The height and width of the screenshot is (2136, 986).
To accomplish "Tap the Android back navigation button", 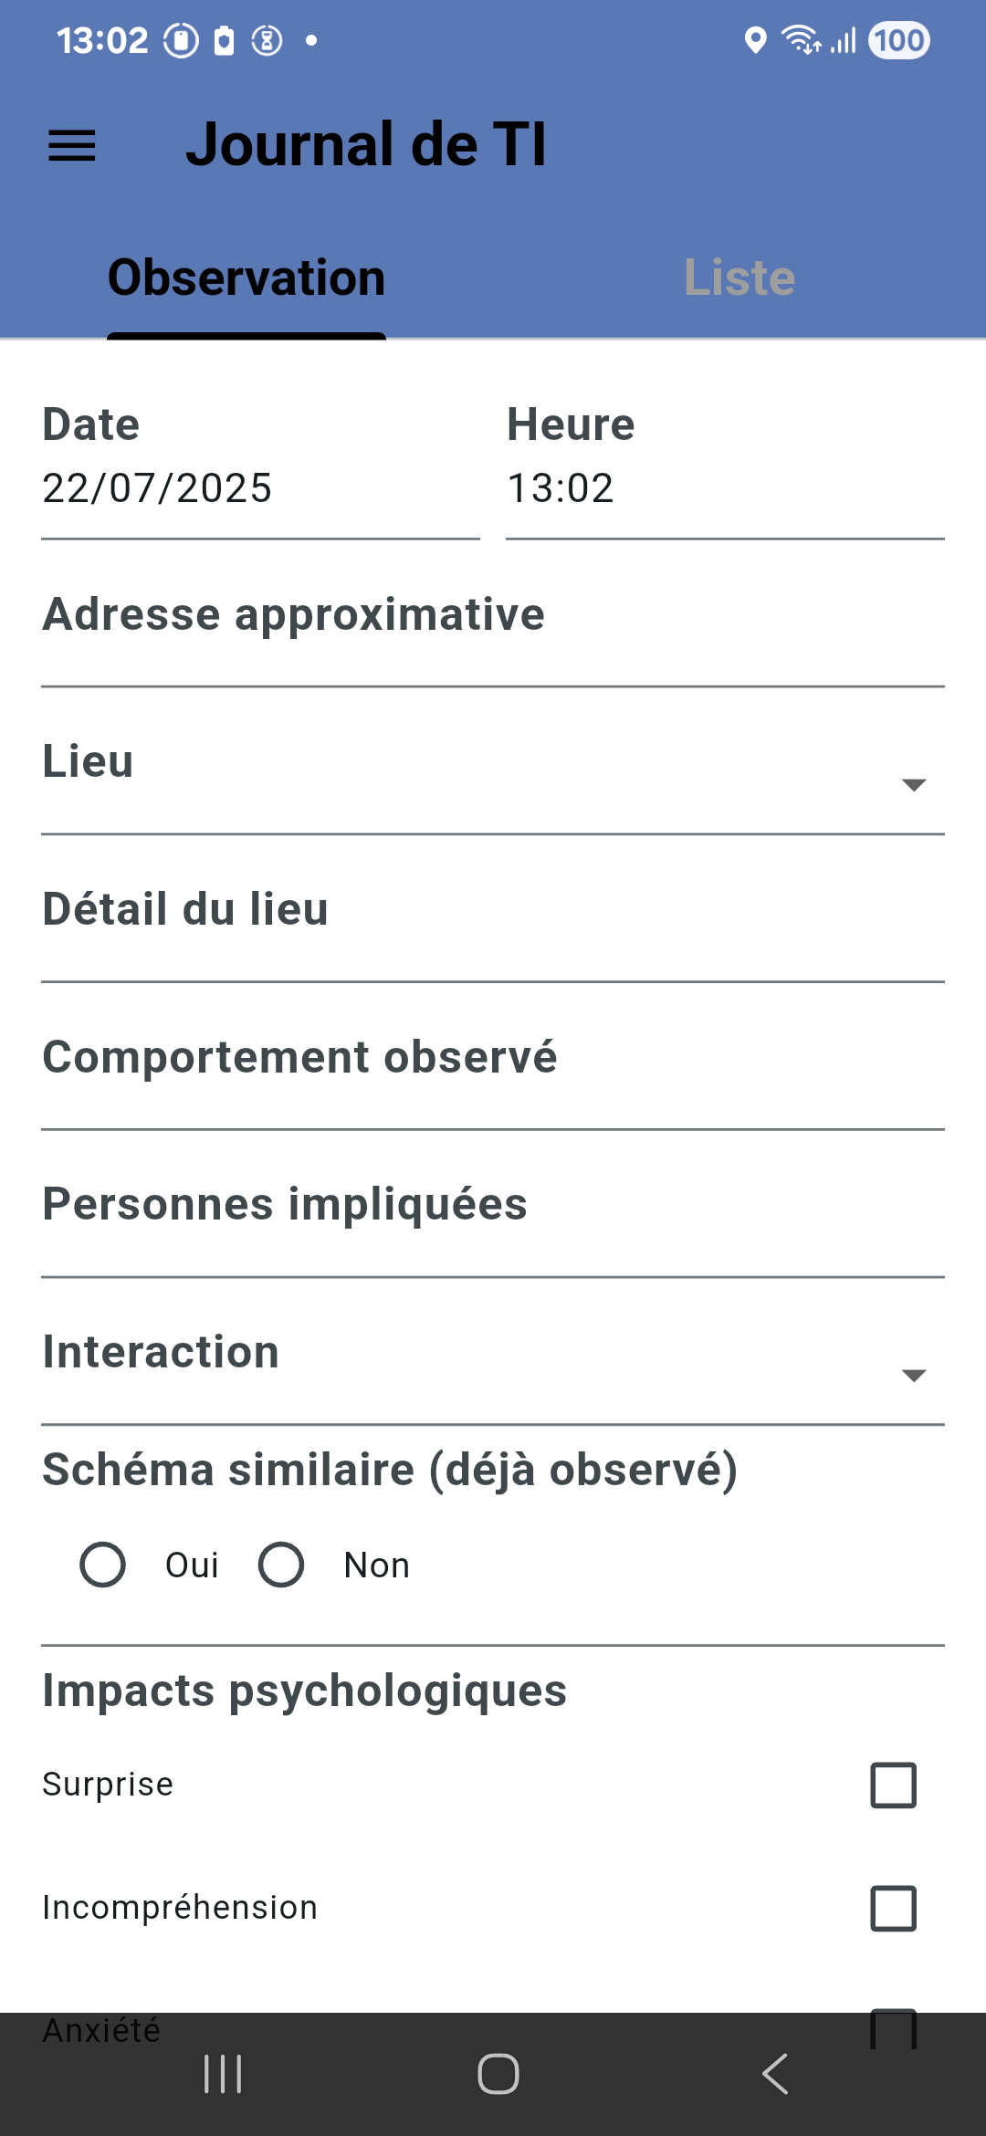I will (x=775, y=2074).
